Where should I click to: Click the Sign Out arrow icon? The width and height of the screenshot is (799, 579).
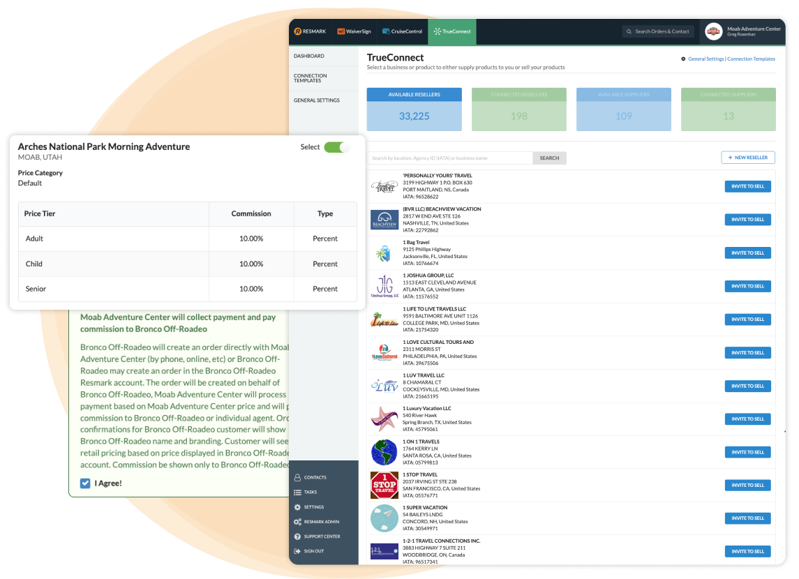click(x=297, y=552)
